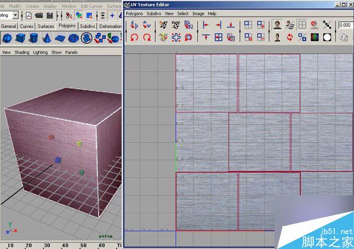This screenshot has width=354, height=249.
Task: Click the open scene folder icon
Action: click(x=39, y=15)
